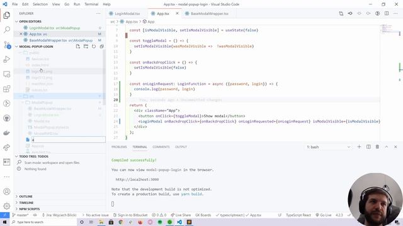Screen dimensions: 403x226
Task: Click Windows taskbar search box
Action: click(x=43, y=222)
